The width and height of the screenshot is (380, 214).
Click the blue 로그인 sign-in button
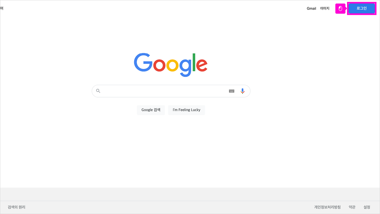pos(362,8)
